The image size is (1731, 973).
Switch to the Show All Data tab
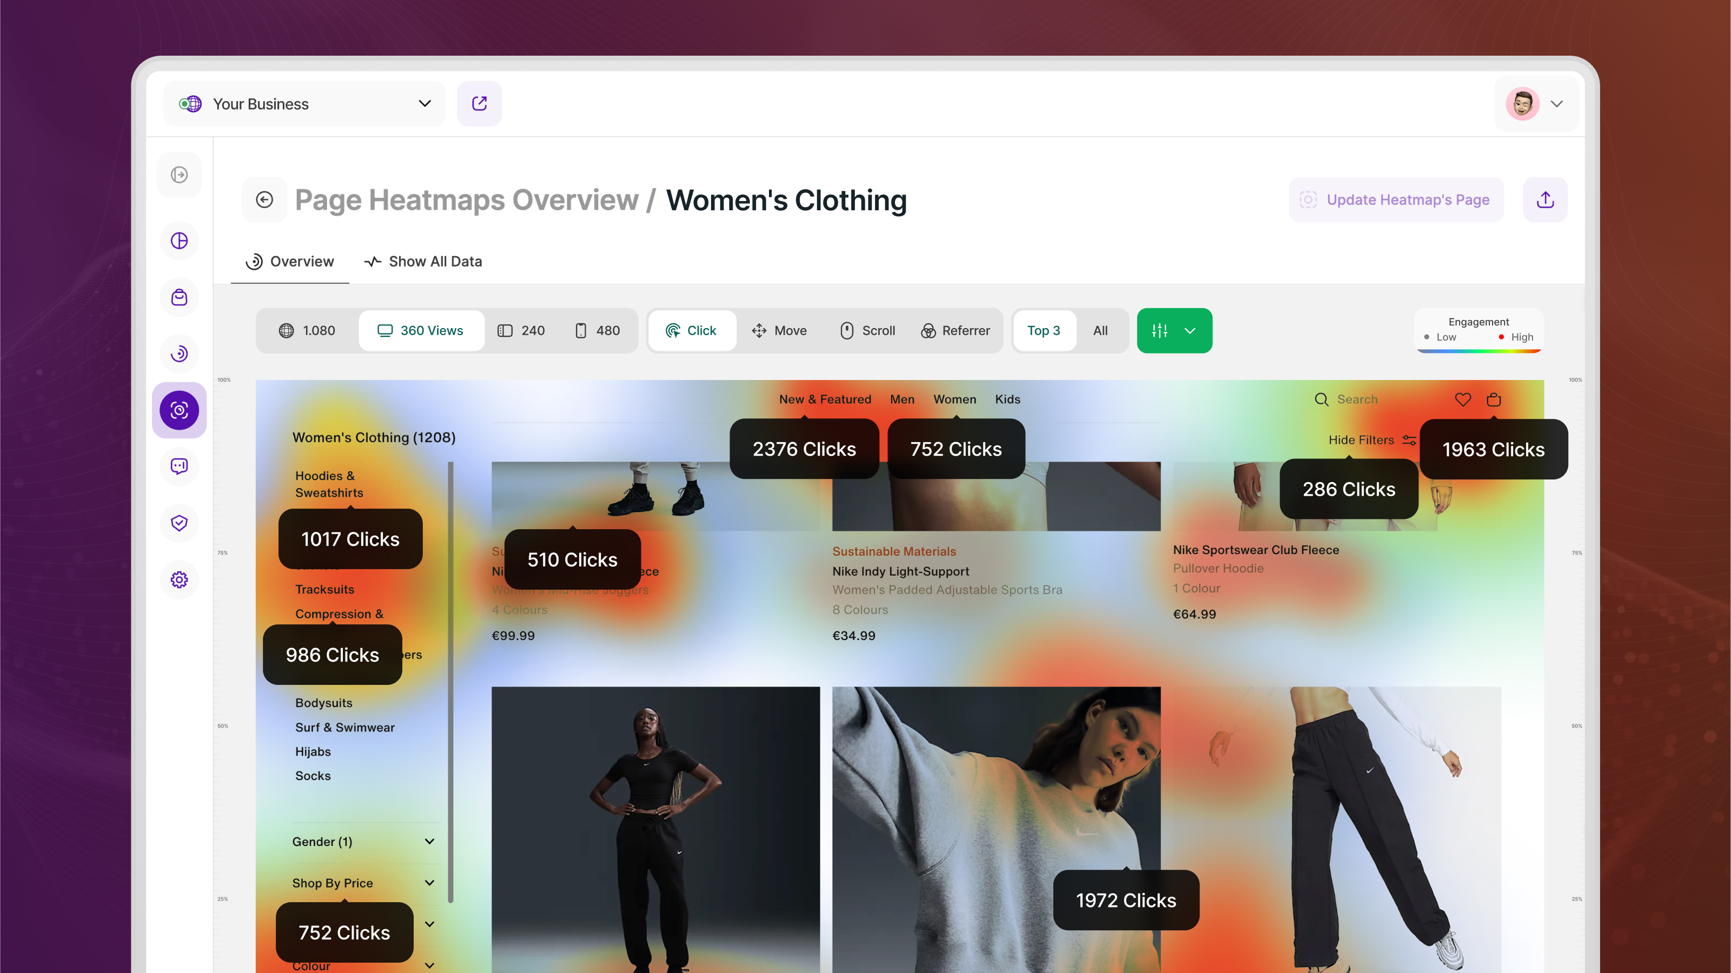[423, 261]
